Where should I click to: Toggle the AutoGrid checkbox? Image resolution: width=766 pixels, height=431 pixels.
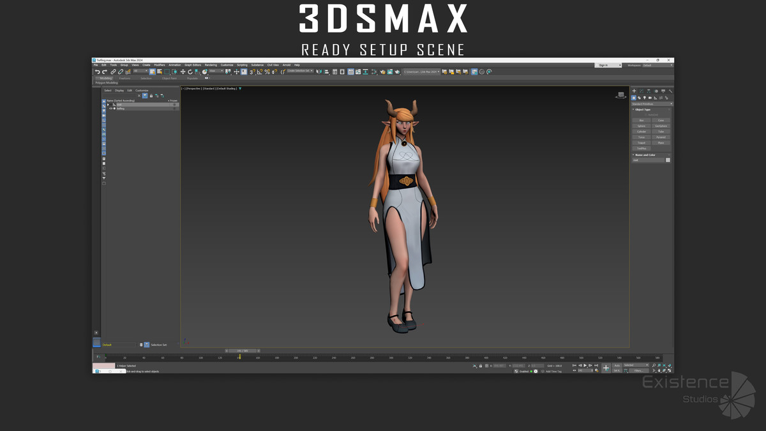point(646,115)
